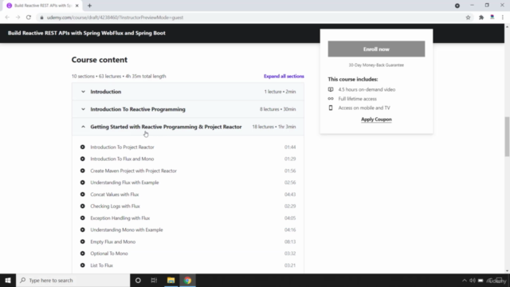Image resolution: width=510 pixels, height=287 pixels.
Task: Click play icon beside Understanding Flux with Example
Action: pyautogui.click(x=83, y=183)
